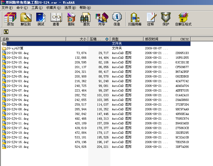
Task: Select file 2G-SJ4-16.dwg
Action: [96, 142]
